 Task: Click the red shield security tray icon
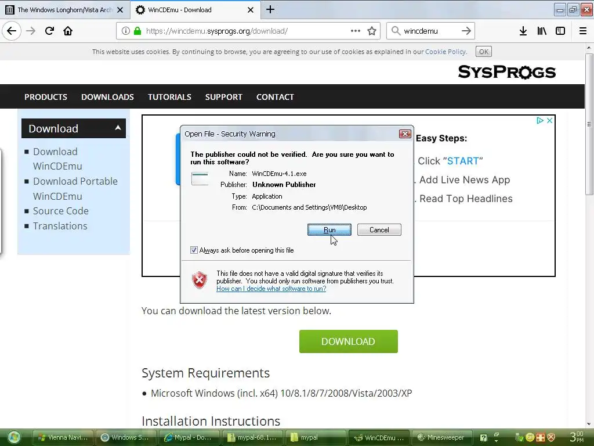pos(551,438)
